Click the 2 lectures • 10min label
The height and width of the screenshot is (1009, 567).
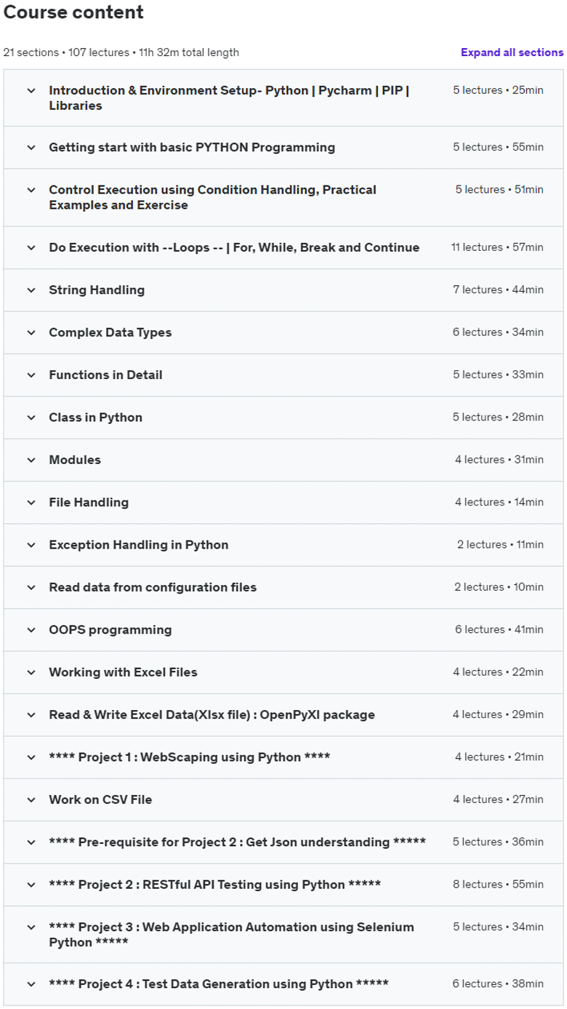(x=499, y=587)
